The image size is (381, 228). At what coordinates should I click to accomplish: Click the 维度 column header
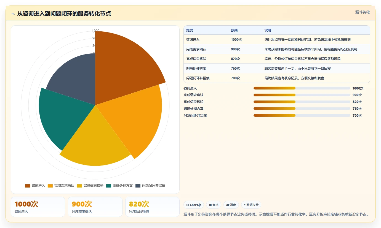(190, 30)
